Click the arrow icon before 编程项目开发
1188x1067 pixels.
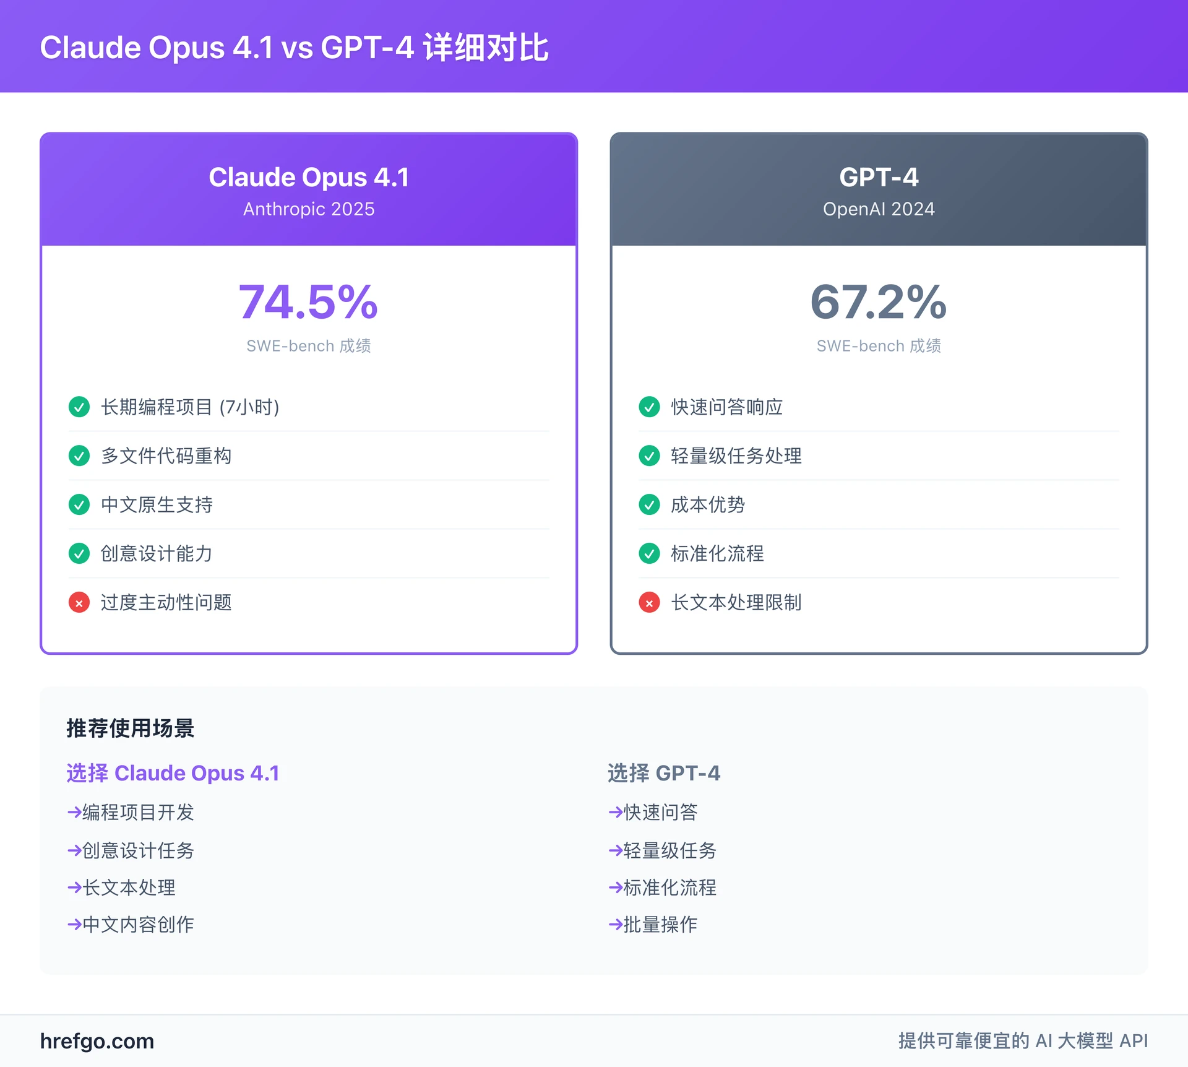click(74, 812)
